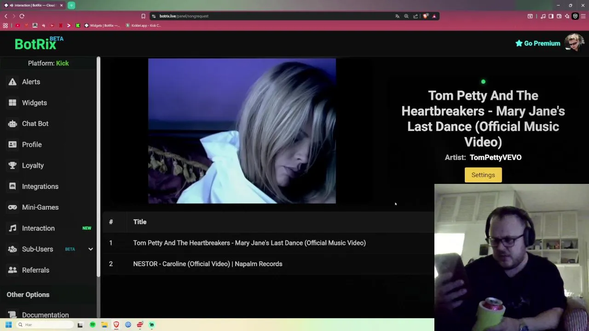Screen dimensions: 589x331
Task: Open the browser music playlist icon
Action: click(543, 16)
